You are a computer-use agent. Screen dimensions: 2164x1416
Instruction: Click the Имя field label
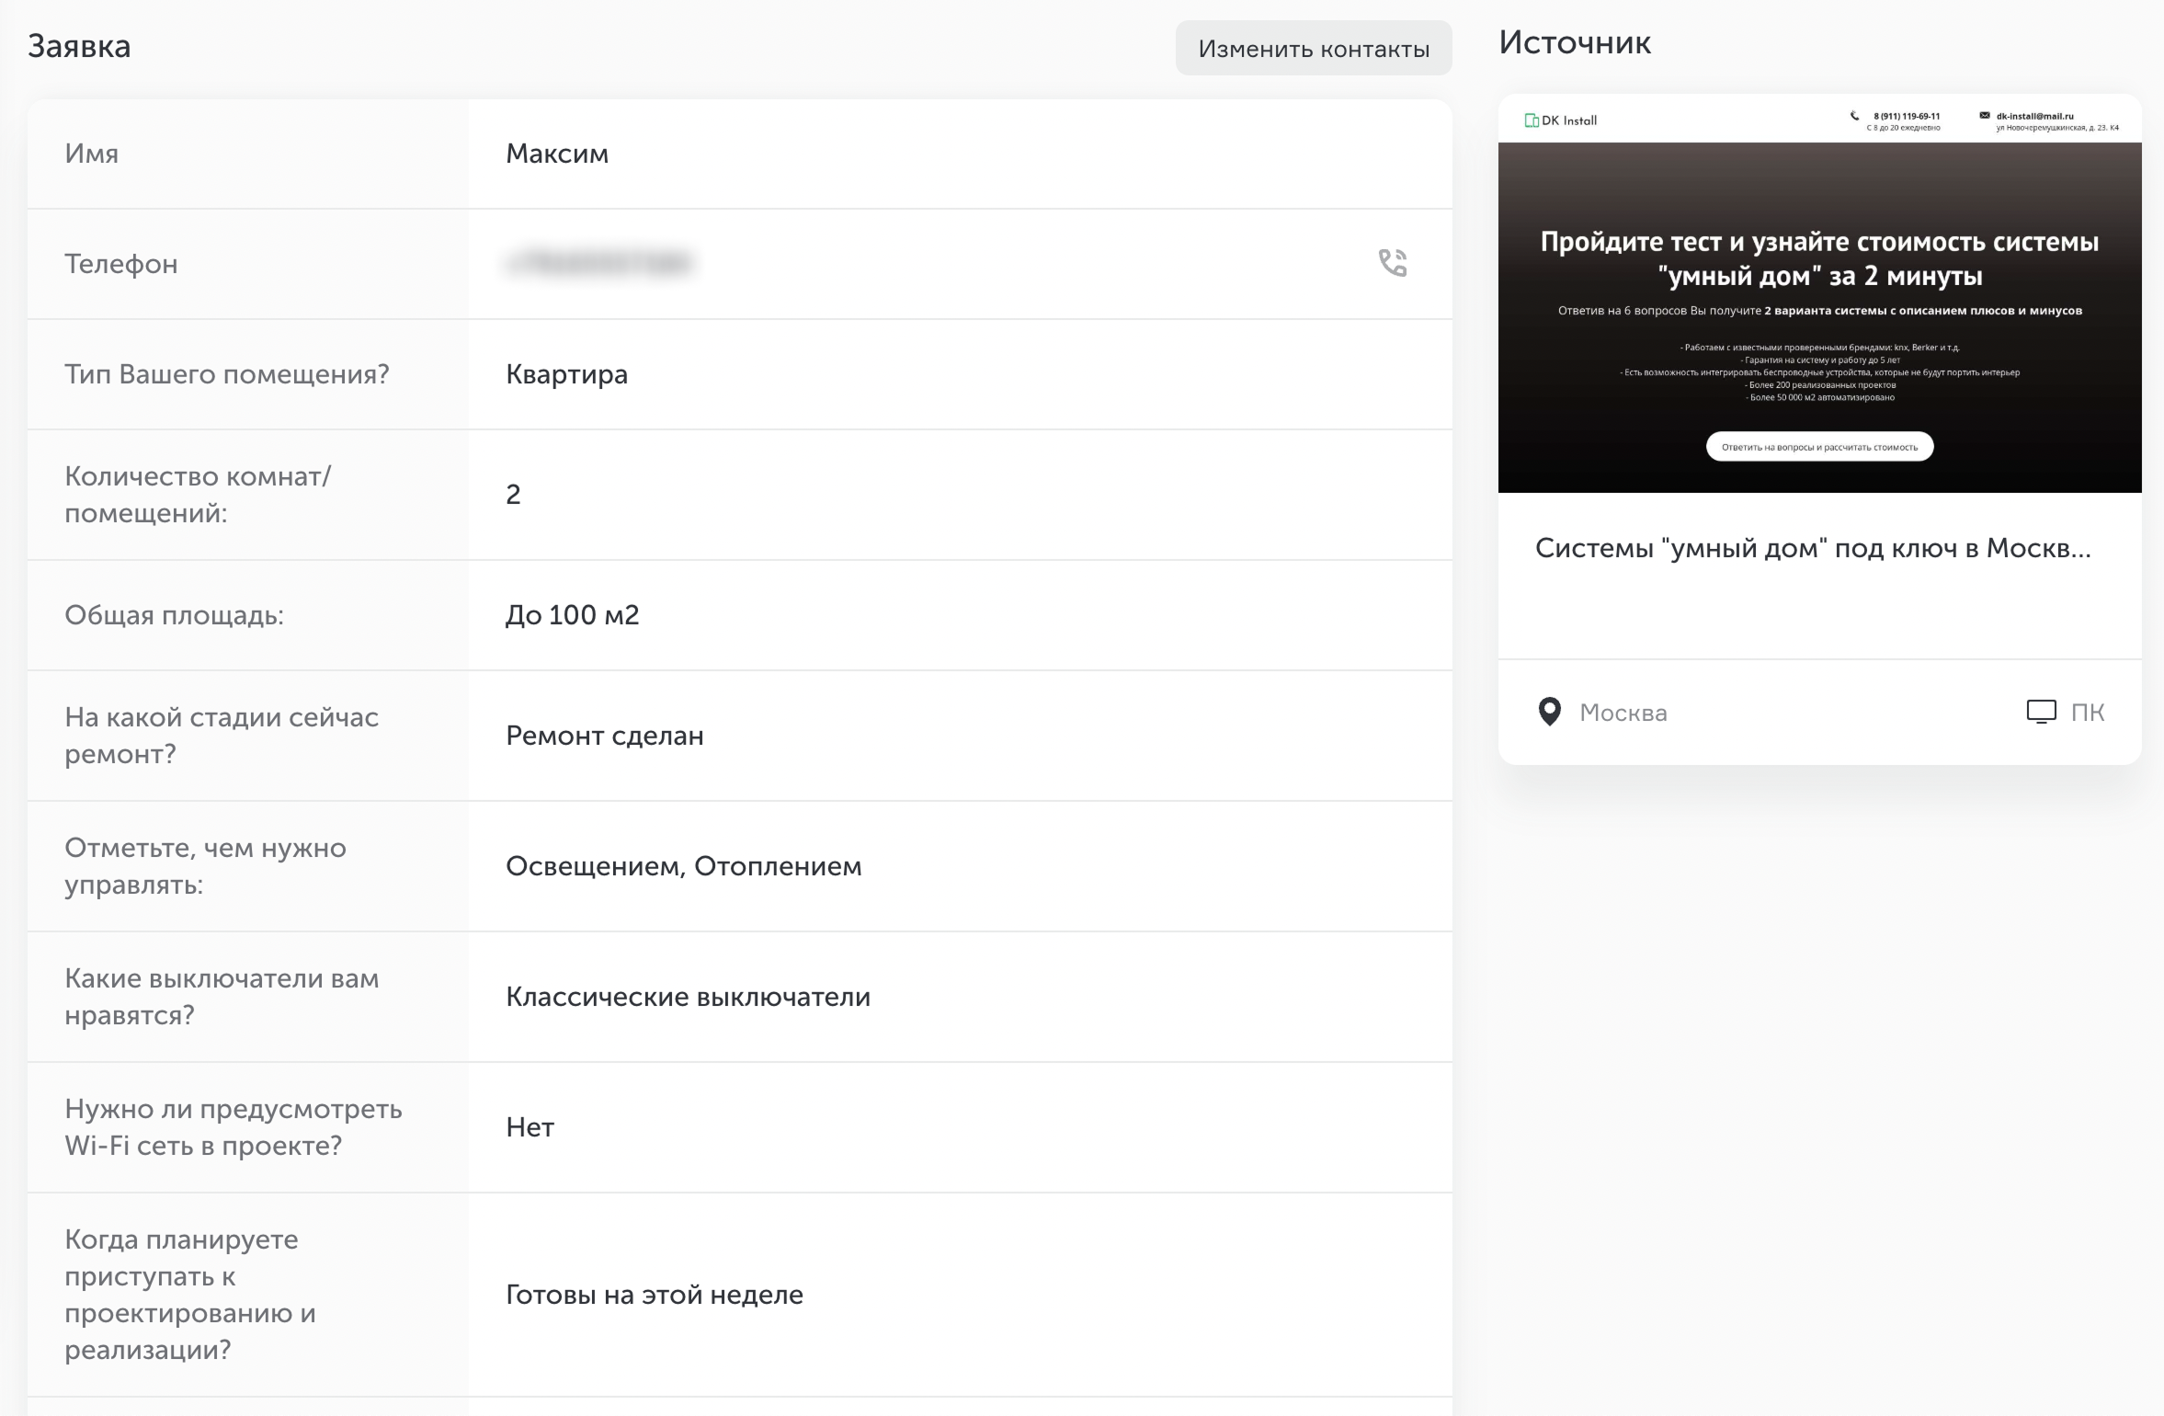tap(91, 154)
